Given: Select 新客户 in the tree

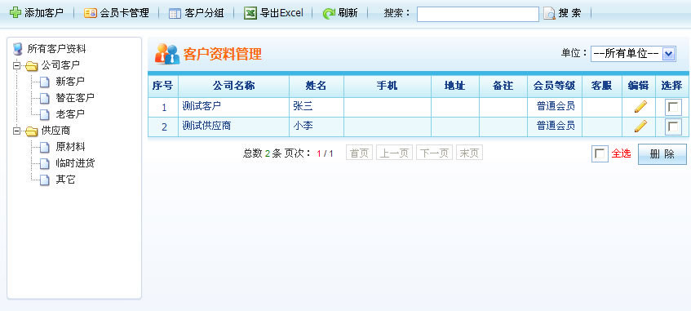Looking at the screenshot, I should pos(70,82).
